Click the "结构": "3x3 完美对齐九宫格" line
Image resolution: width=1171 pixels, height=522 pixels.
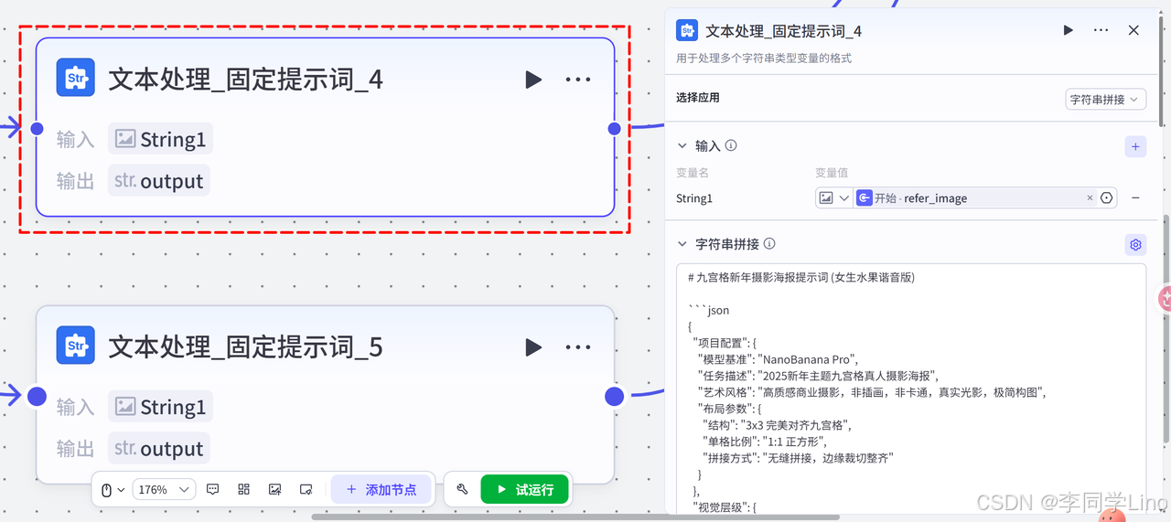[778, 425]
